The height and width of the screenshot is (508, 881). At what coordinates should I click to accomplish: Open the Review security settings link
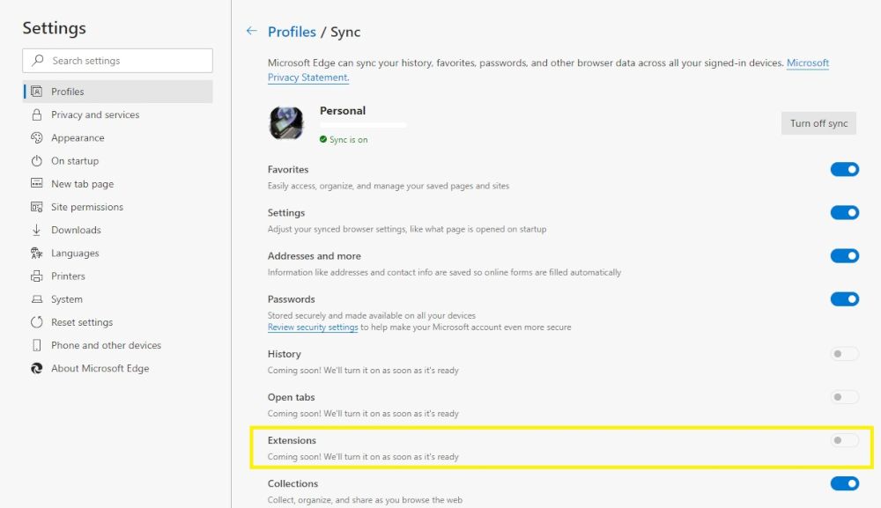(x=313, y=328)
